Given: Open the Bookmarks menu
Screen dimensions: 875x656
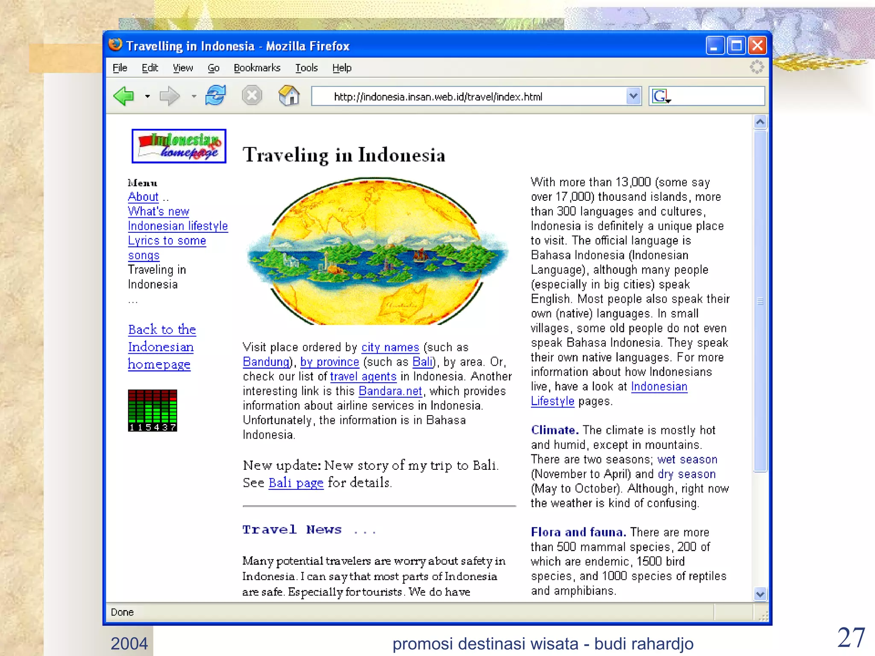Looking at the screenshot, I should coord(257,68).
